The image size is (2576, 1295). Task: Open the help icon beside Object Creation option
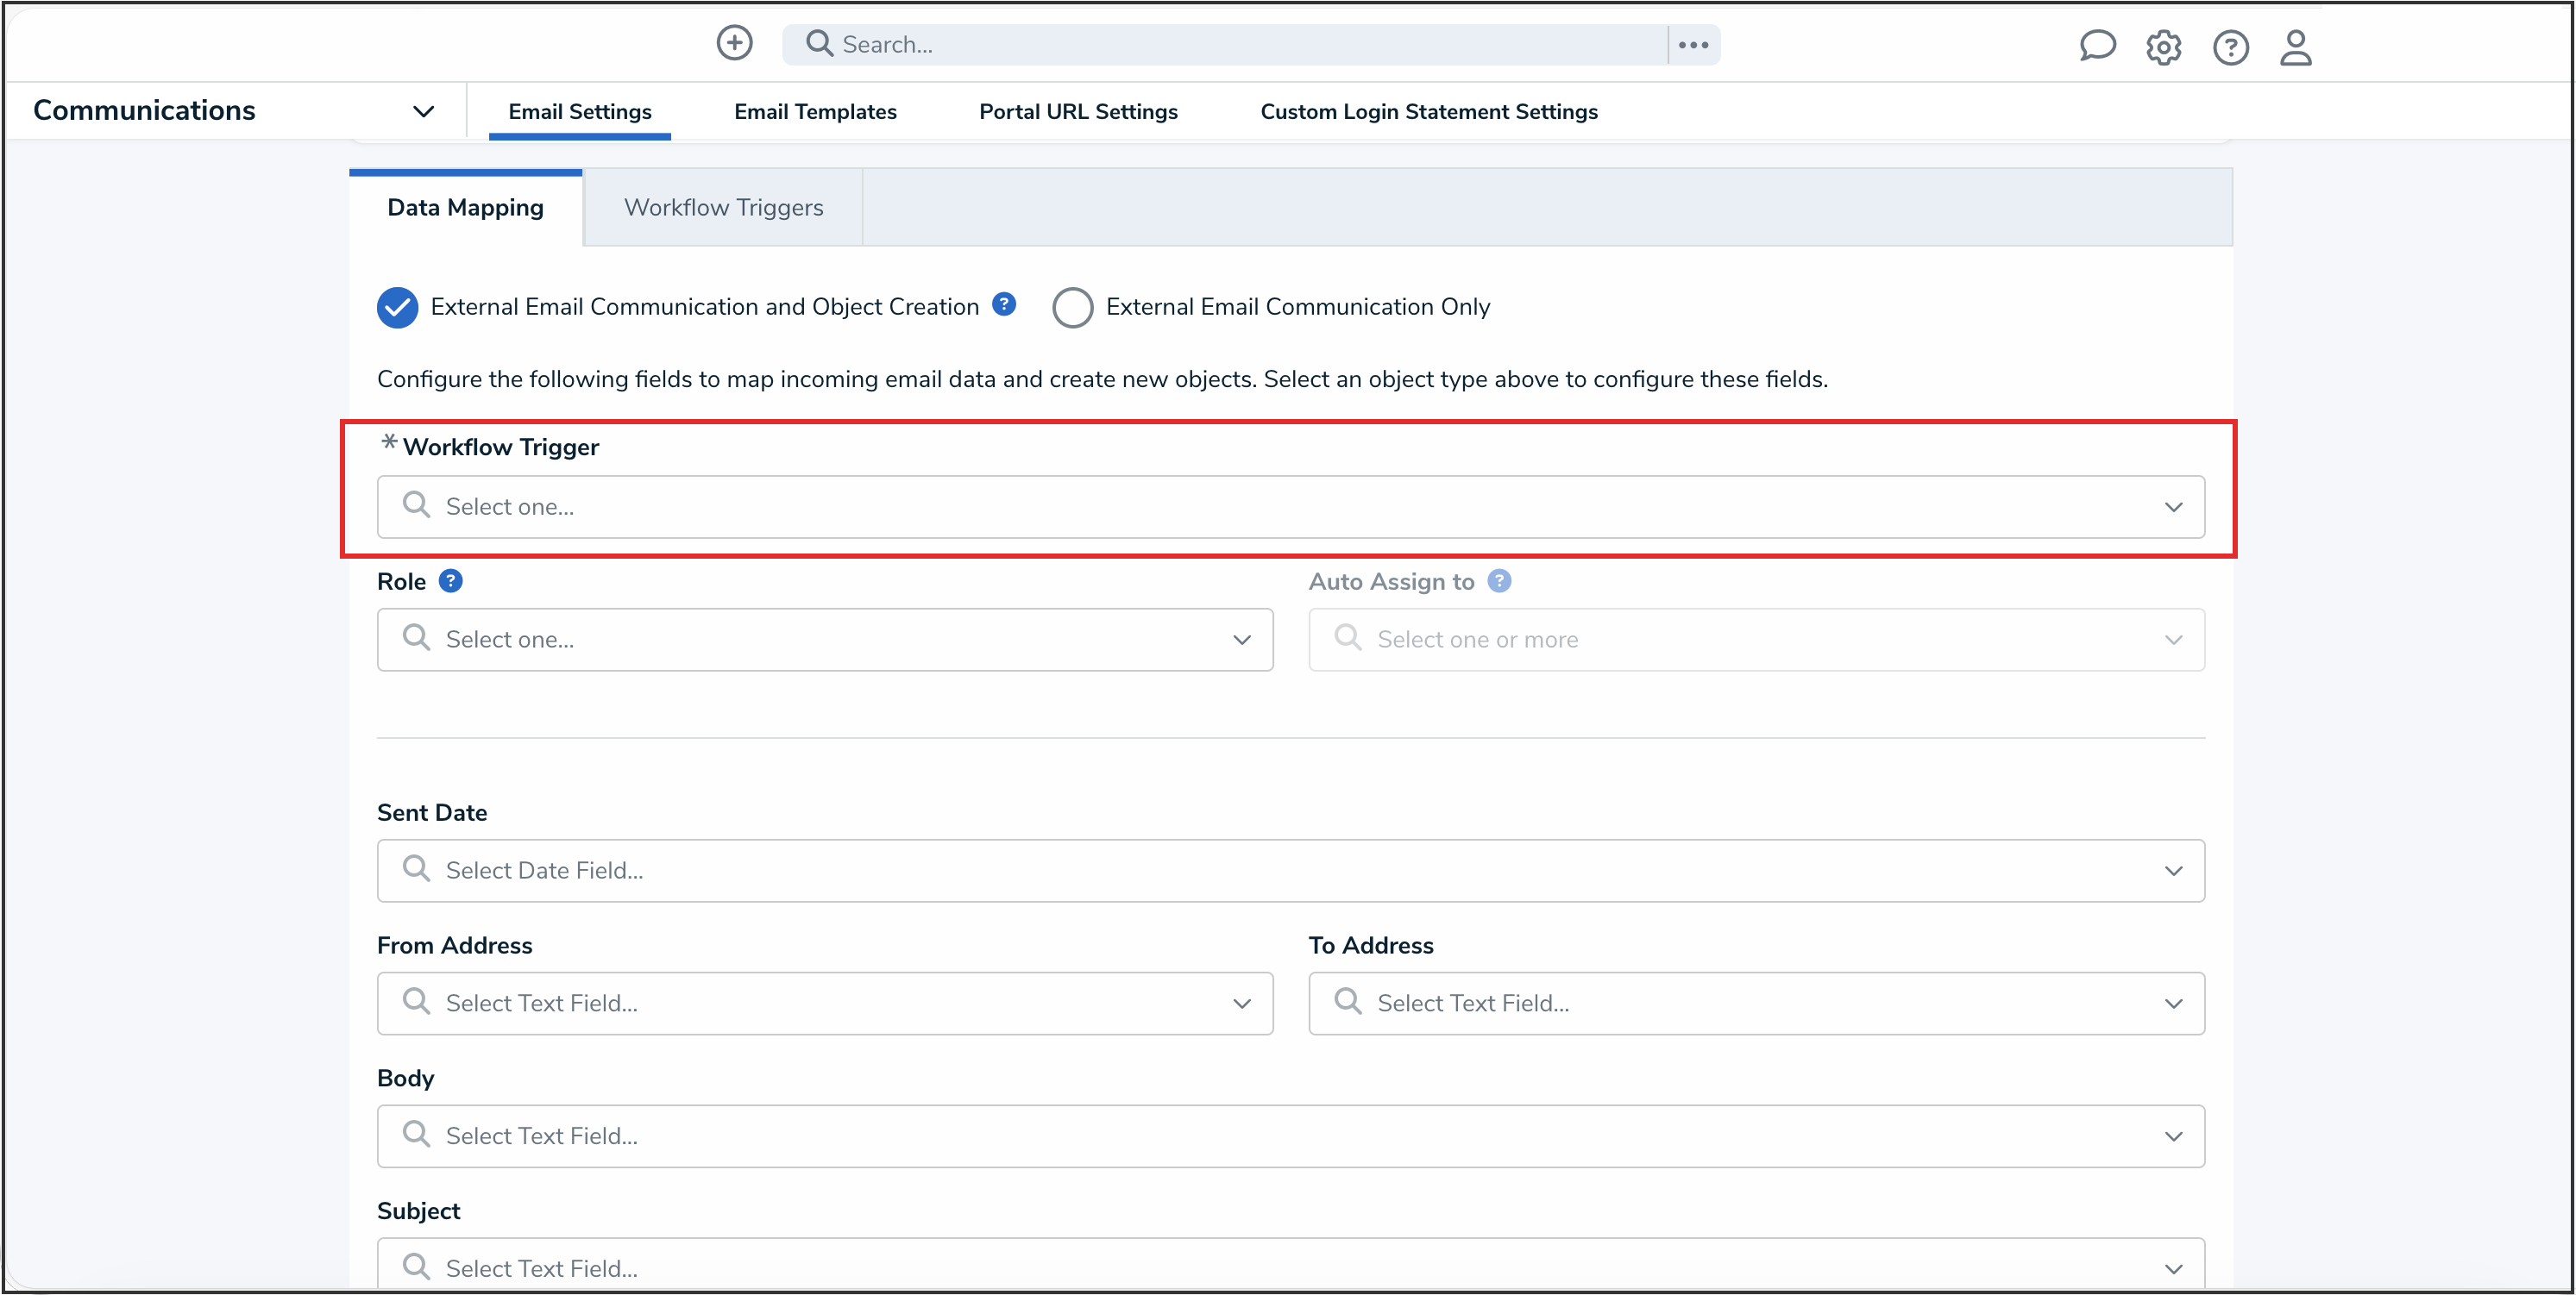1003,303
